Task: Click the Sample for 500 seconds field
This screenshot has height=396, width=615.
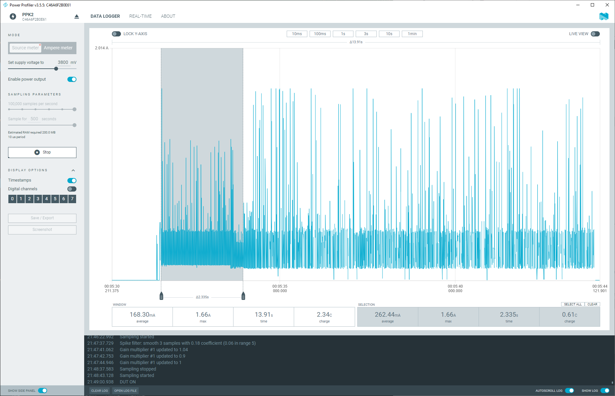Action: point(34,119)
